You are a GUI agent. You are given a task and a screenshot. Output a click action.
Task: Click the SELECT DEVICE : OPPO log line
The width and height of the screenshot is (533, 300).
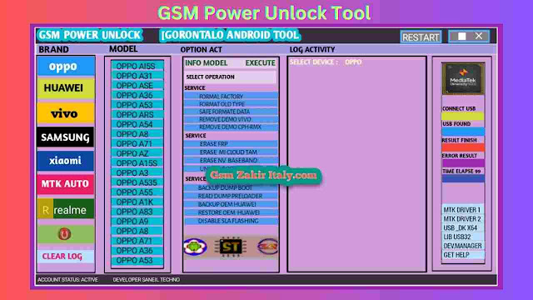pos(326,62)
